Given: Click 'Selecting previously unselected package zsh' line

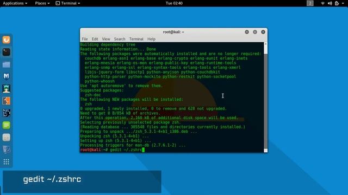Looking at the screenshot, I should [130, 122].
